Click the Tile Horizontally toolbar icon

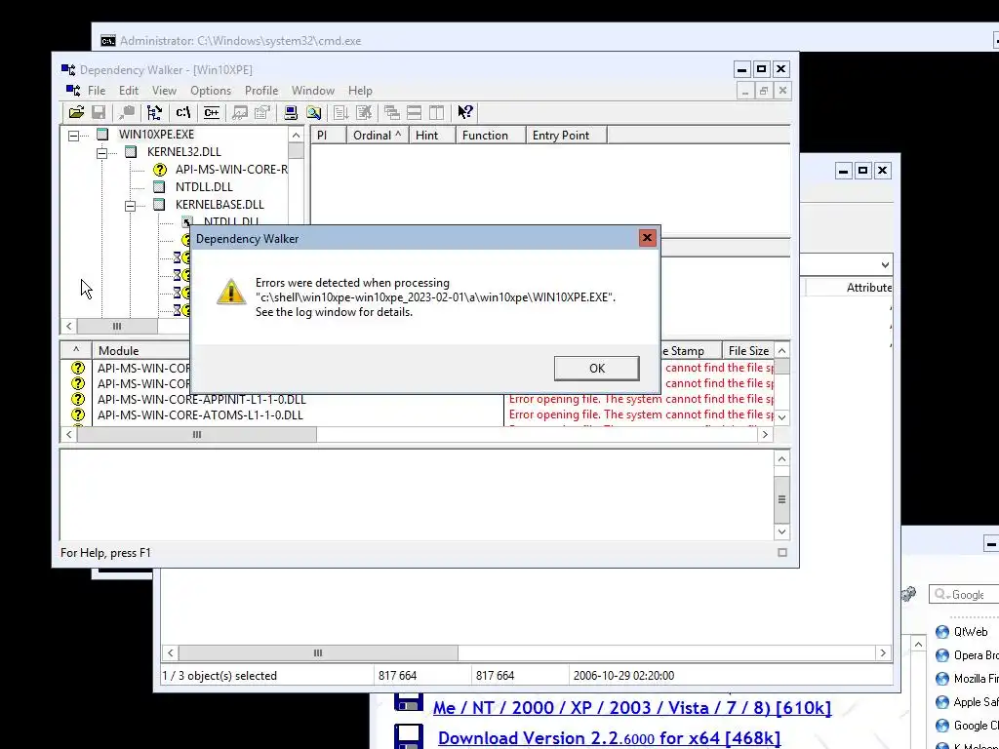point(414,113)
